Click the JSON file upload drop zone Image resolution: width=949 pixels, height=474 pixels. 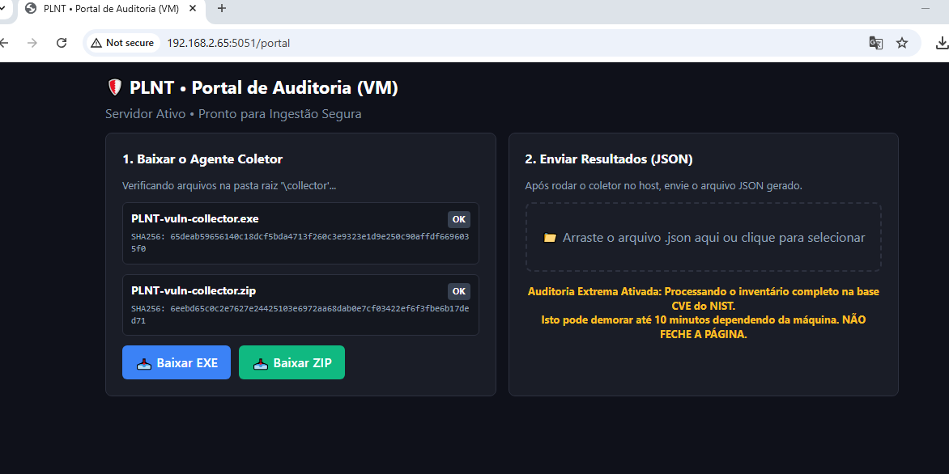coord(703,237)
